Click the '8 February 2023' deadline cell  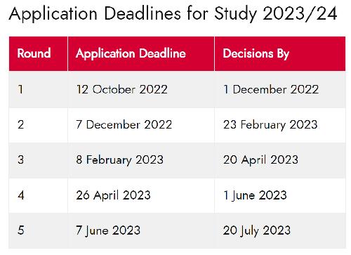click(x=141, y=160)
